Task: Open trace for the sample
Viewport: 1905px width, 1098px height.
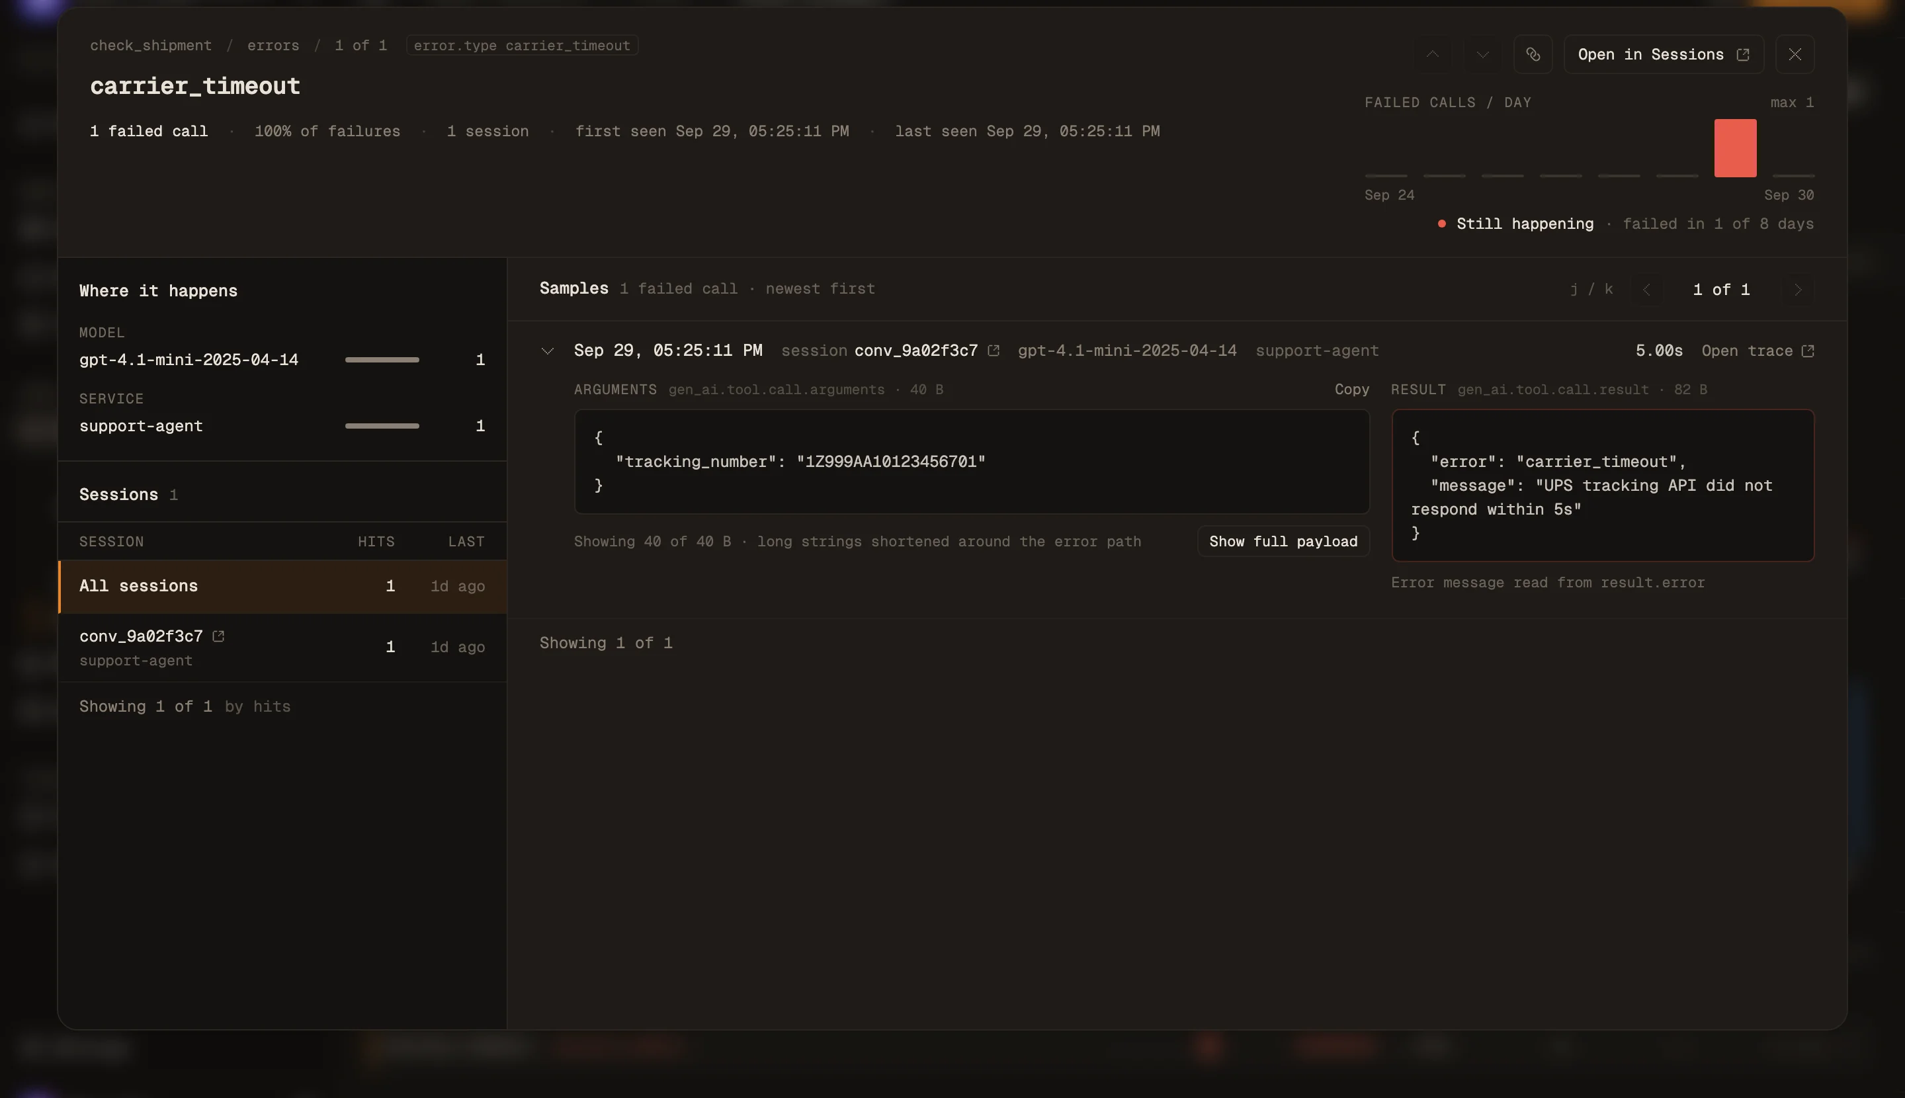Action: (1757, 351)
